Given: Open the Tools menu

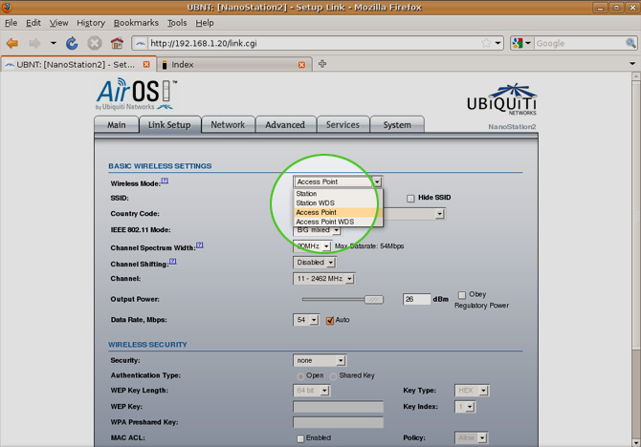Looking at the screenshot, I should click(x=177, y=23).
